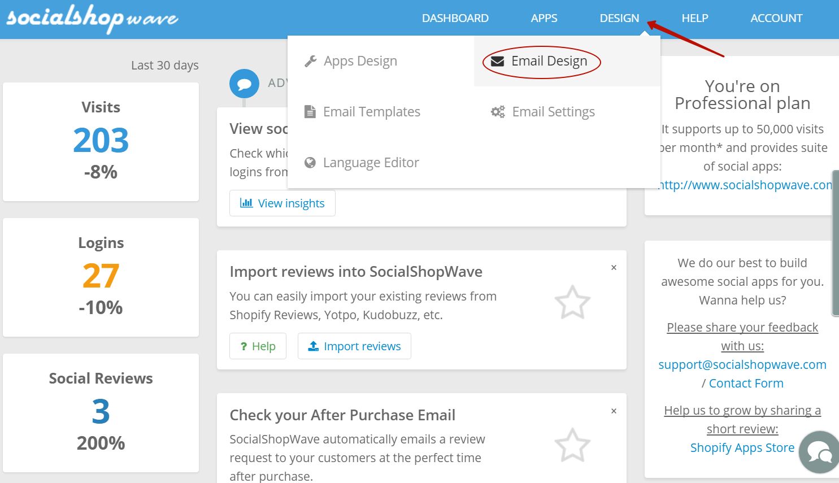Click the Visits stat value 203

pos(101,140)
